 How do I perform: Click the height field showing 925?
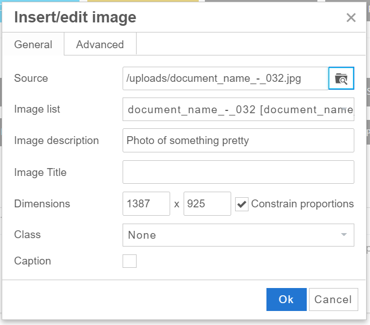coord(207,204)
